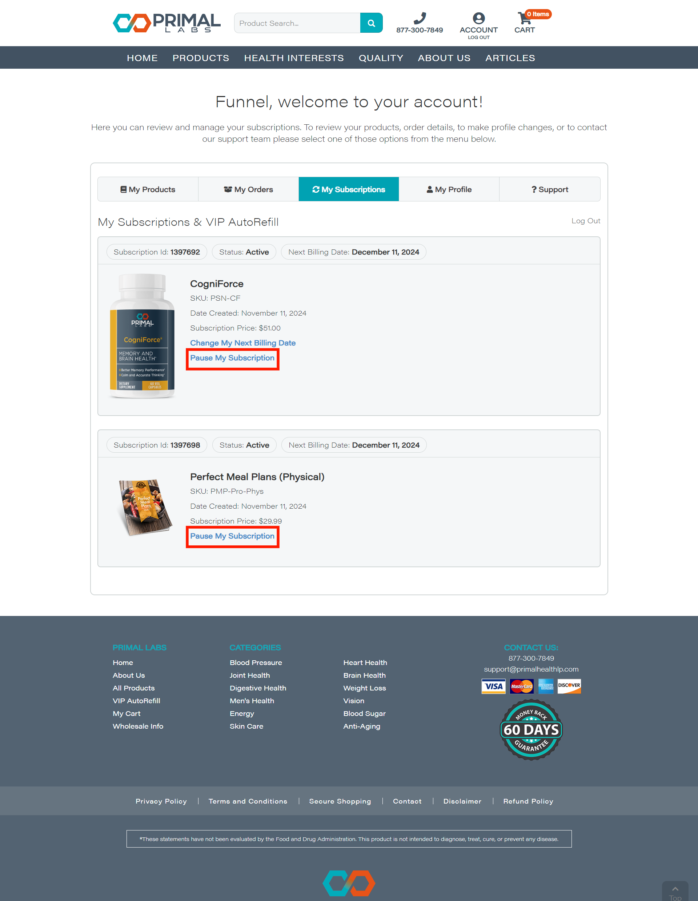Screen dimensions: 698x901
Task: Open footer VIP AutoRefill link
Action: (x=137, y=701)
